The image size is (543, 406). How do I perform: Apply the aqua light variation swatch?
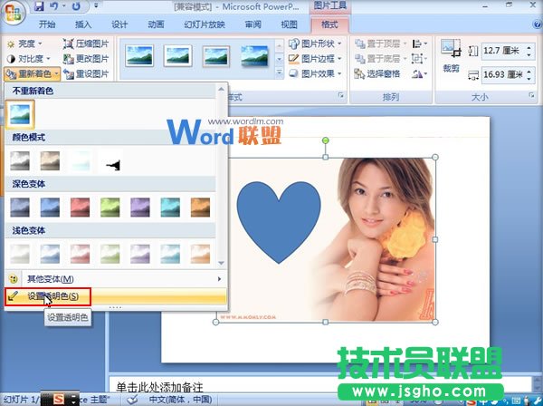170,254
